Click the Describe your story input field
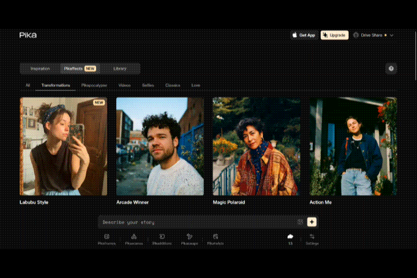 198,222
